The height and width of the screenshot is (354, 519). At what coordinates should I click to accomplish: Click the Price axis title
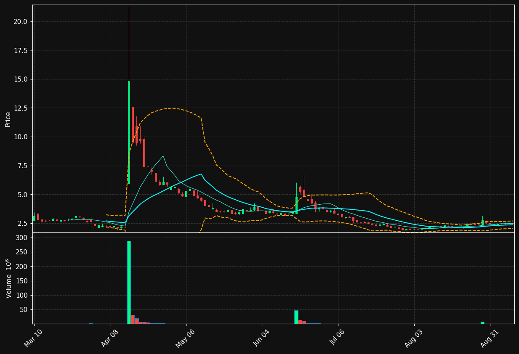[8, 119]
